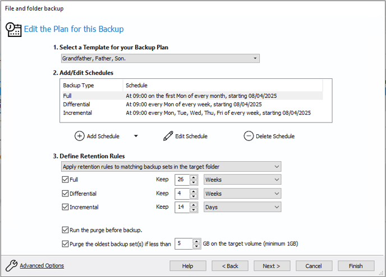Viewport: 386px width, 277px height.
Task: Expand the Add Schedule arrow menu
Action: pyautogui.click(x=136, y=136)
